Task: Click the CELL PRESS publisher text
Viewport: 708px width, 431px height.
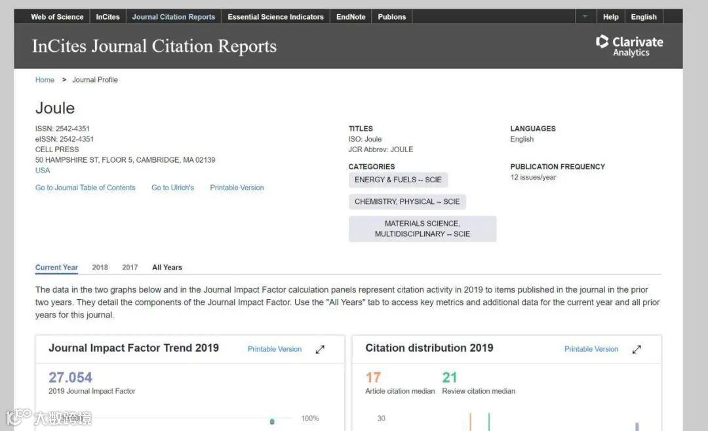Action: click(57, 150)
